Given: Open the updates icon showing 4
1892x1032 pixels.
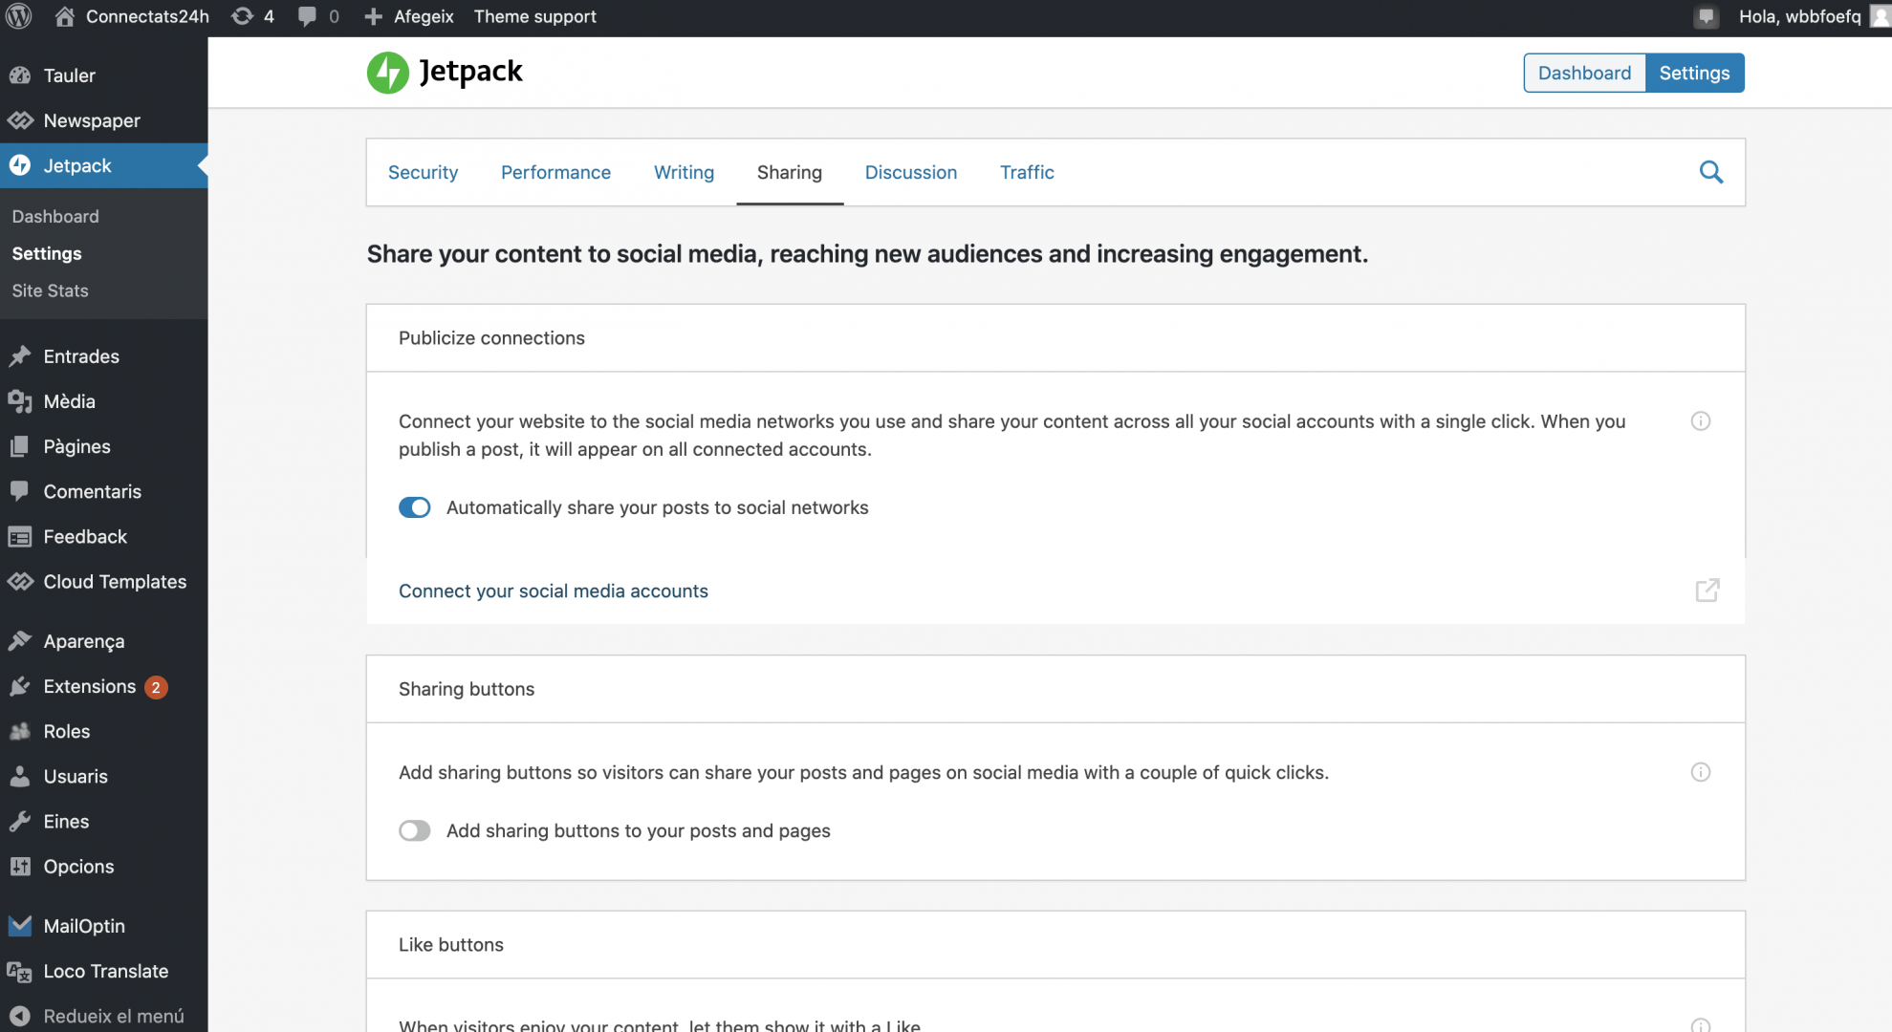Looking at the screenshot, I should [244, 16].
